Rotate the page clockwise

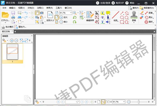pos(75,22)
